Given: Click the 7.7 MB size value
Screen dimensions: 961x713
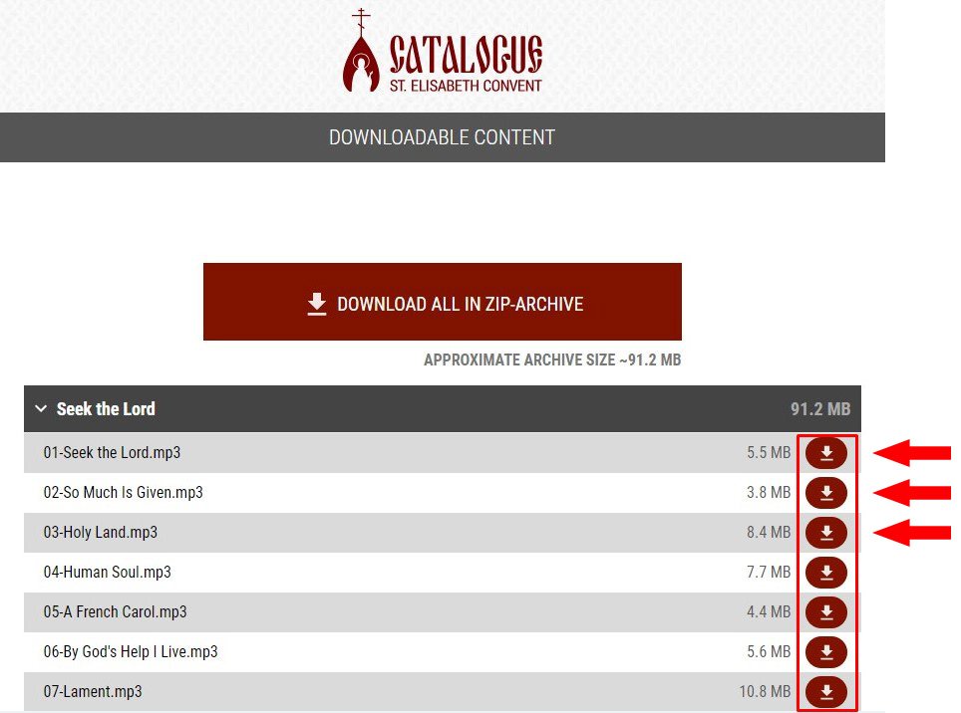Looking at the screenshot, I should click(x=769, y=572).
